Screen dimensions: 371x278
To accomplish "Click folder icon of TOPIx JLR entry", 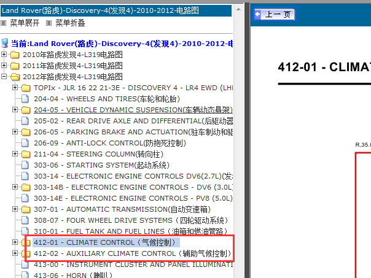I will 26,88.
